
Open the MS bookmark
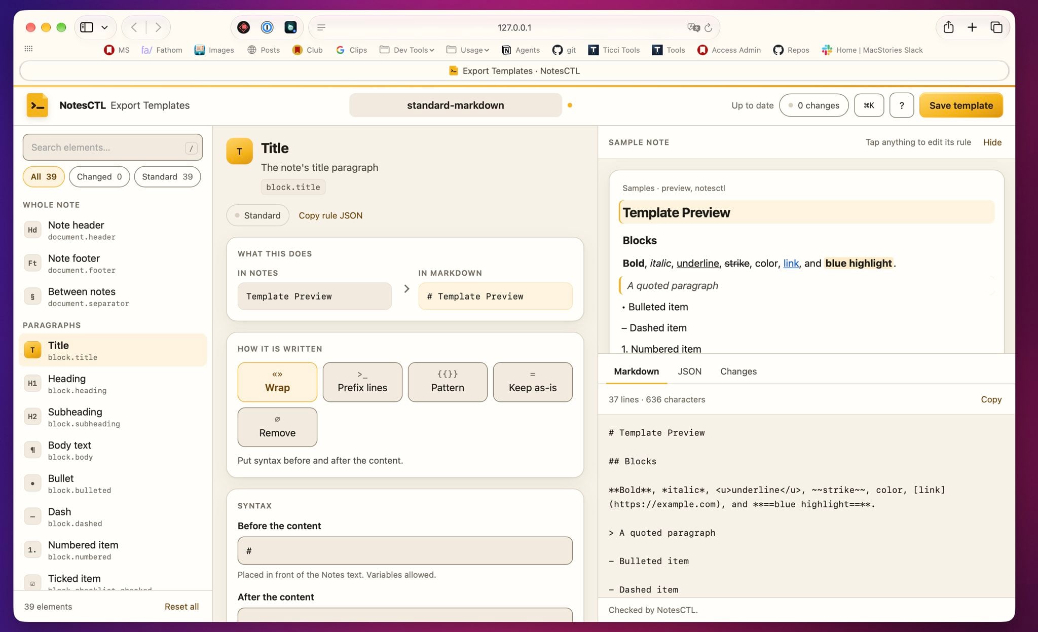click(117, 50)
